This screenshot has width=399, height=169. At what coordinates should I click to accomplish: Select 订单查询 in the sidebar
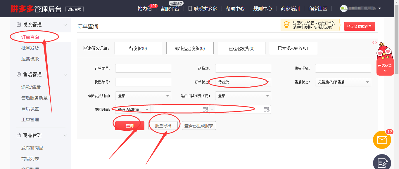coord(30,37)
